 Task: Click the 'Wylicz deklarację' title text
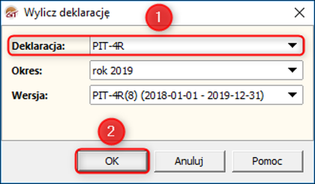(67, 13)
